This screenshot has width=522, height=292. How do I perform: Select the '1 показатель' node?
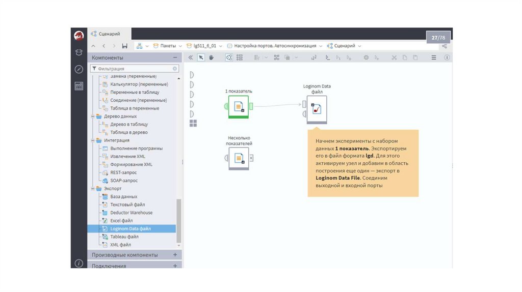(238, 106)
